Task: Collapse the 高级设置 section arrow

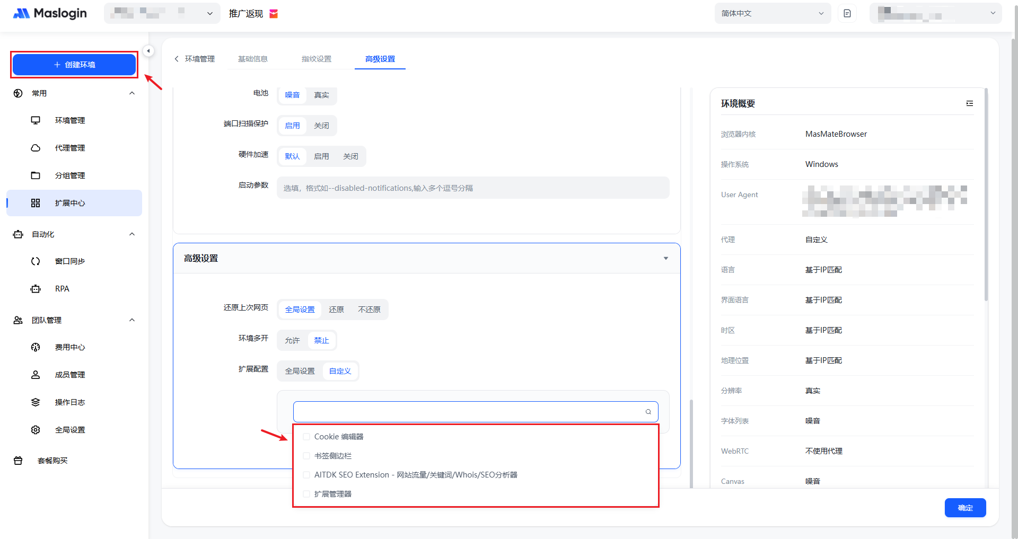Action: pyautogui.click(x=665, y=259)
